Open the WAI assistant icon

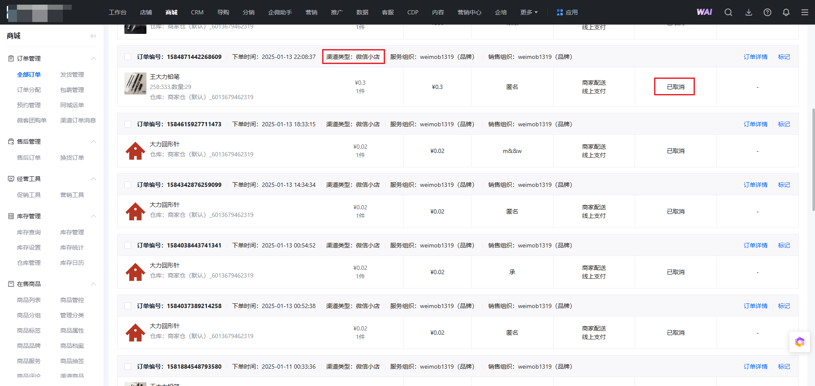[x=704, y=12]
